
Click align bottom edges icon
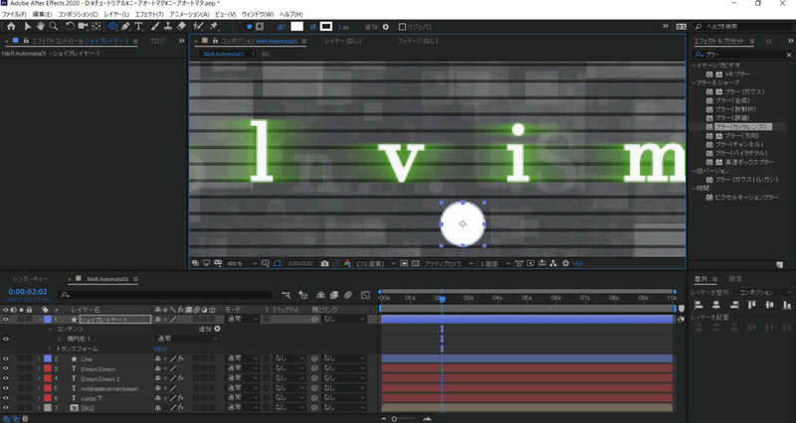[787, 305]
